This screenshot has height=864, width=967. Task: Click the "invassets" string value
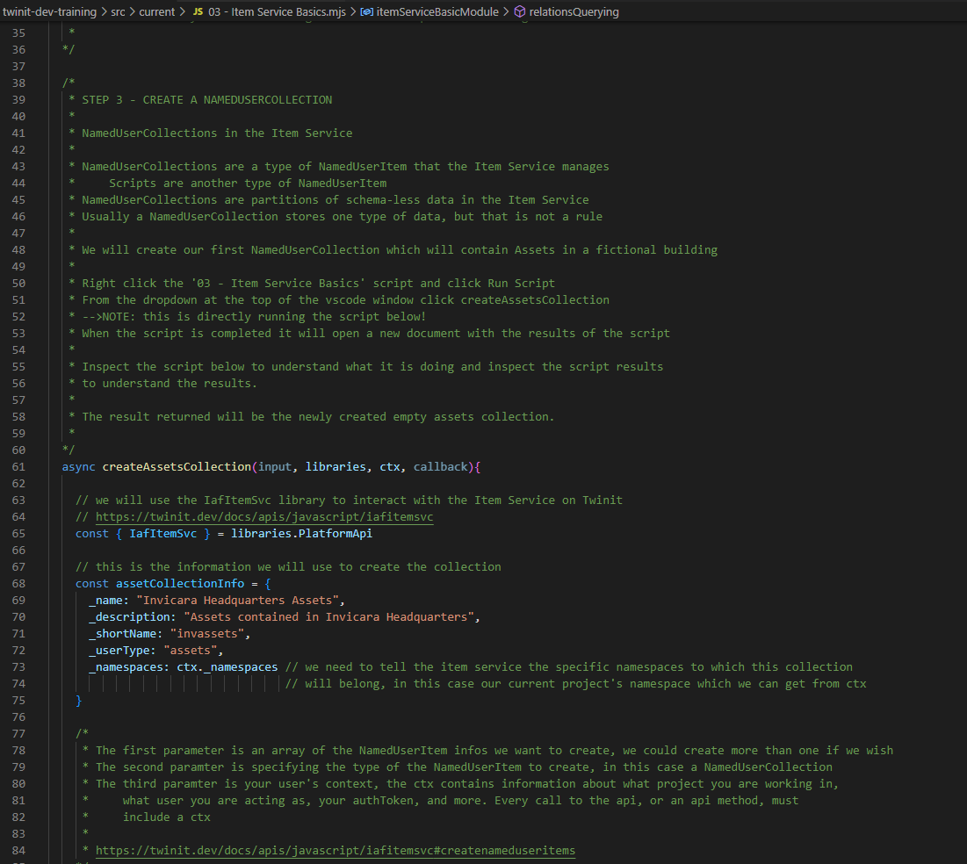207,633
